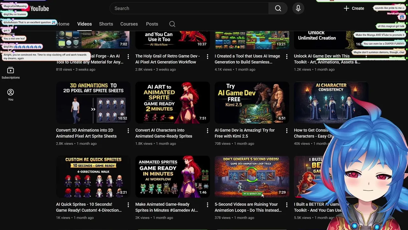Click '1K views • 1 month ago' text

pos(75,218)
